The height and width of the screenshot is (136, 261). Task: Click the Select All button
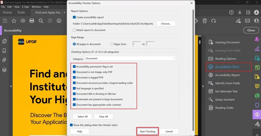pyautogui.click(x=83, y=117)
